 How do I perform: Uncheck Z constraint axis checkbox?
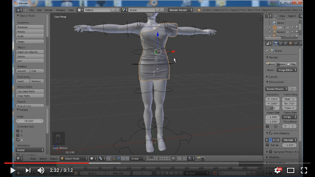18,140
